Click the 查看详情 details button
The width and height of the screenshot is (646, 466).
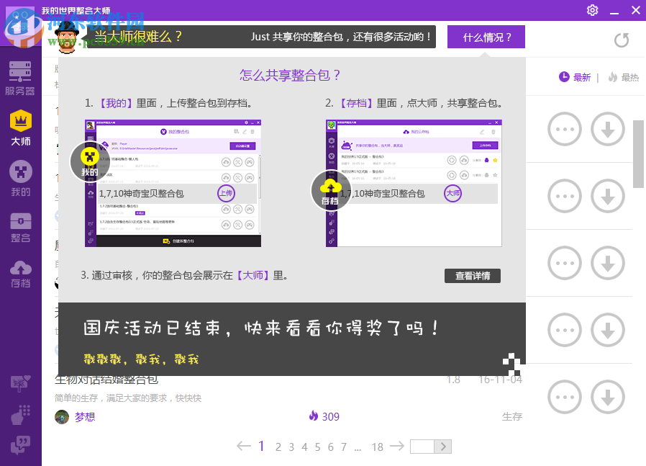[x=472, y=276]
